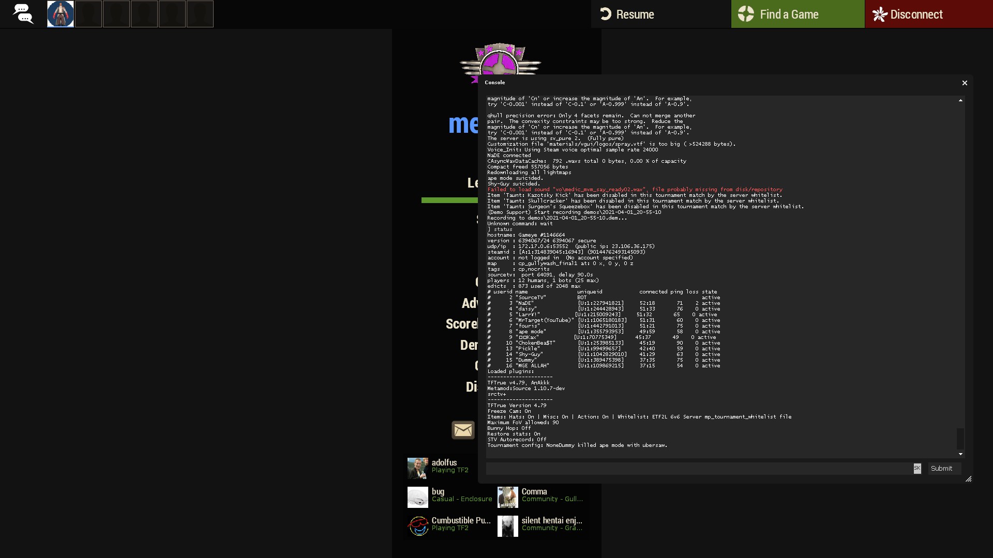The width and height of the screenshot is (993, 558).
Task: Click the 'udp/ip' server address line
Action: click(571, 246)
